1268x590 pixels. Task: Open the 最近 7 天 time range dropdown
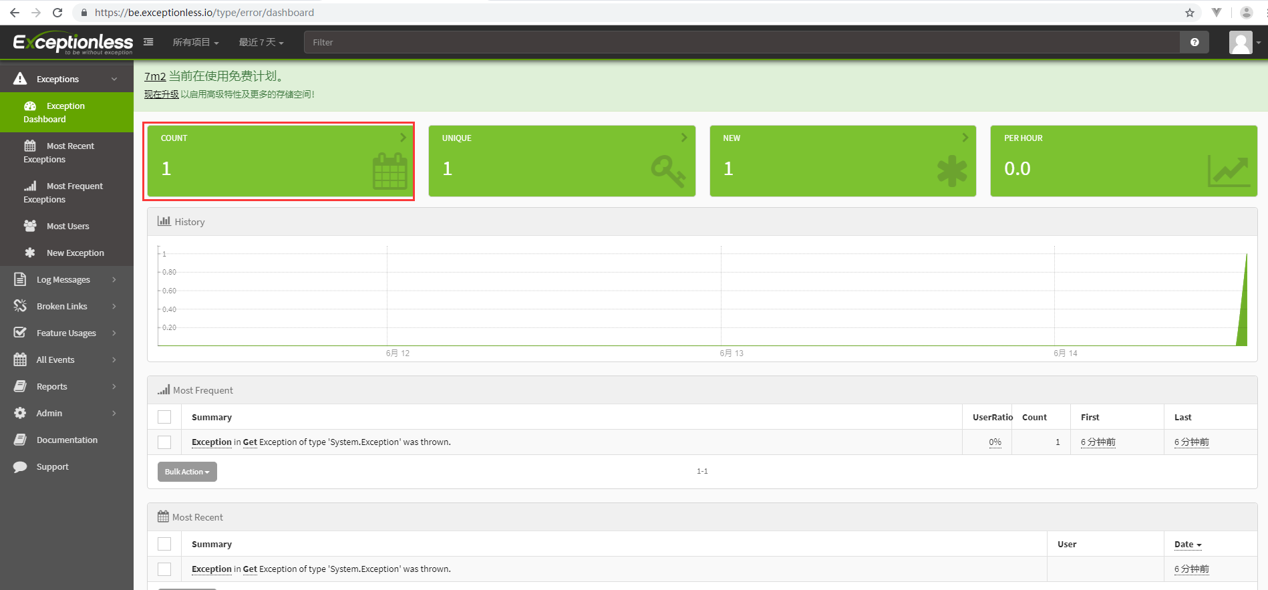261,42
